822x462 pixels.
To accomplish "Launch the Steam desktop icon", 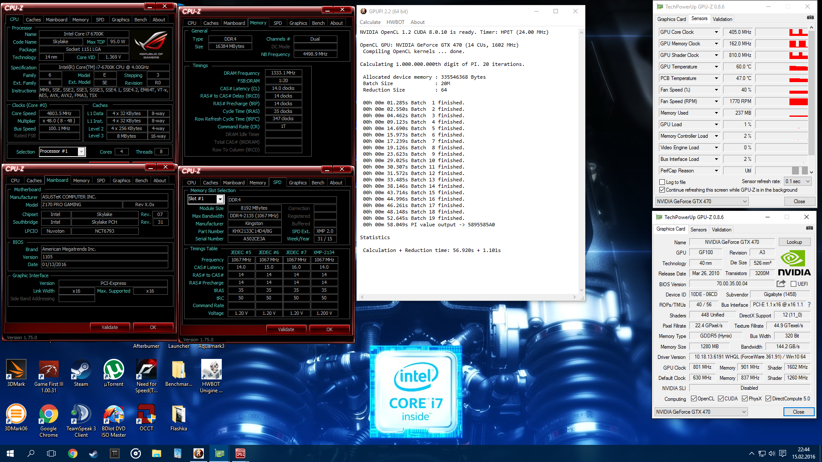I will click(81, 373).
